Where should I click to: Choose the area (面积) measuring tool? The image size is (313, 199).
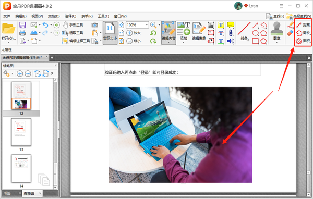click(303, 41)
